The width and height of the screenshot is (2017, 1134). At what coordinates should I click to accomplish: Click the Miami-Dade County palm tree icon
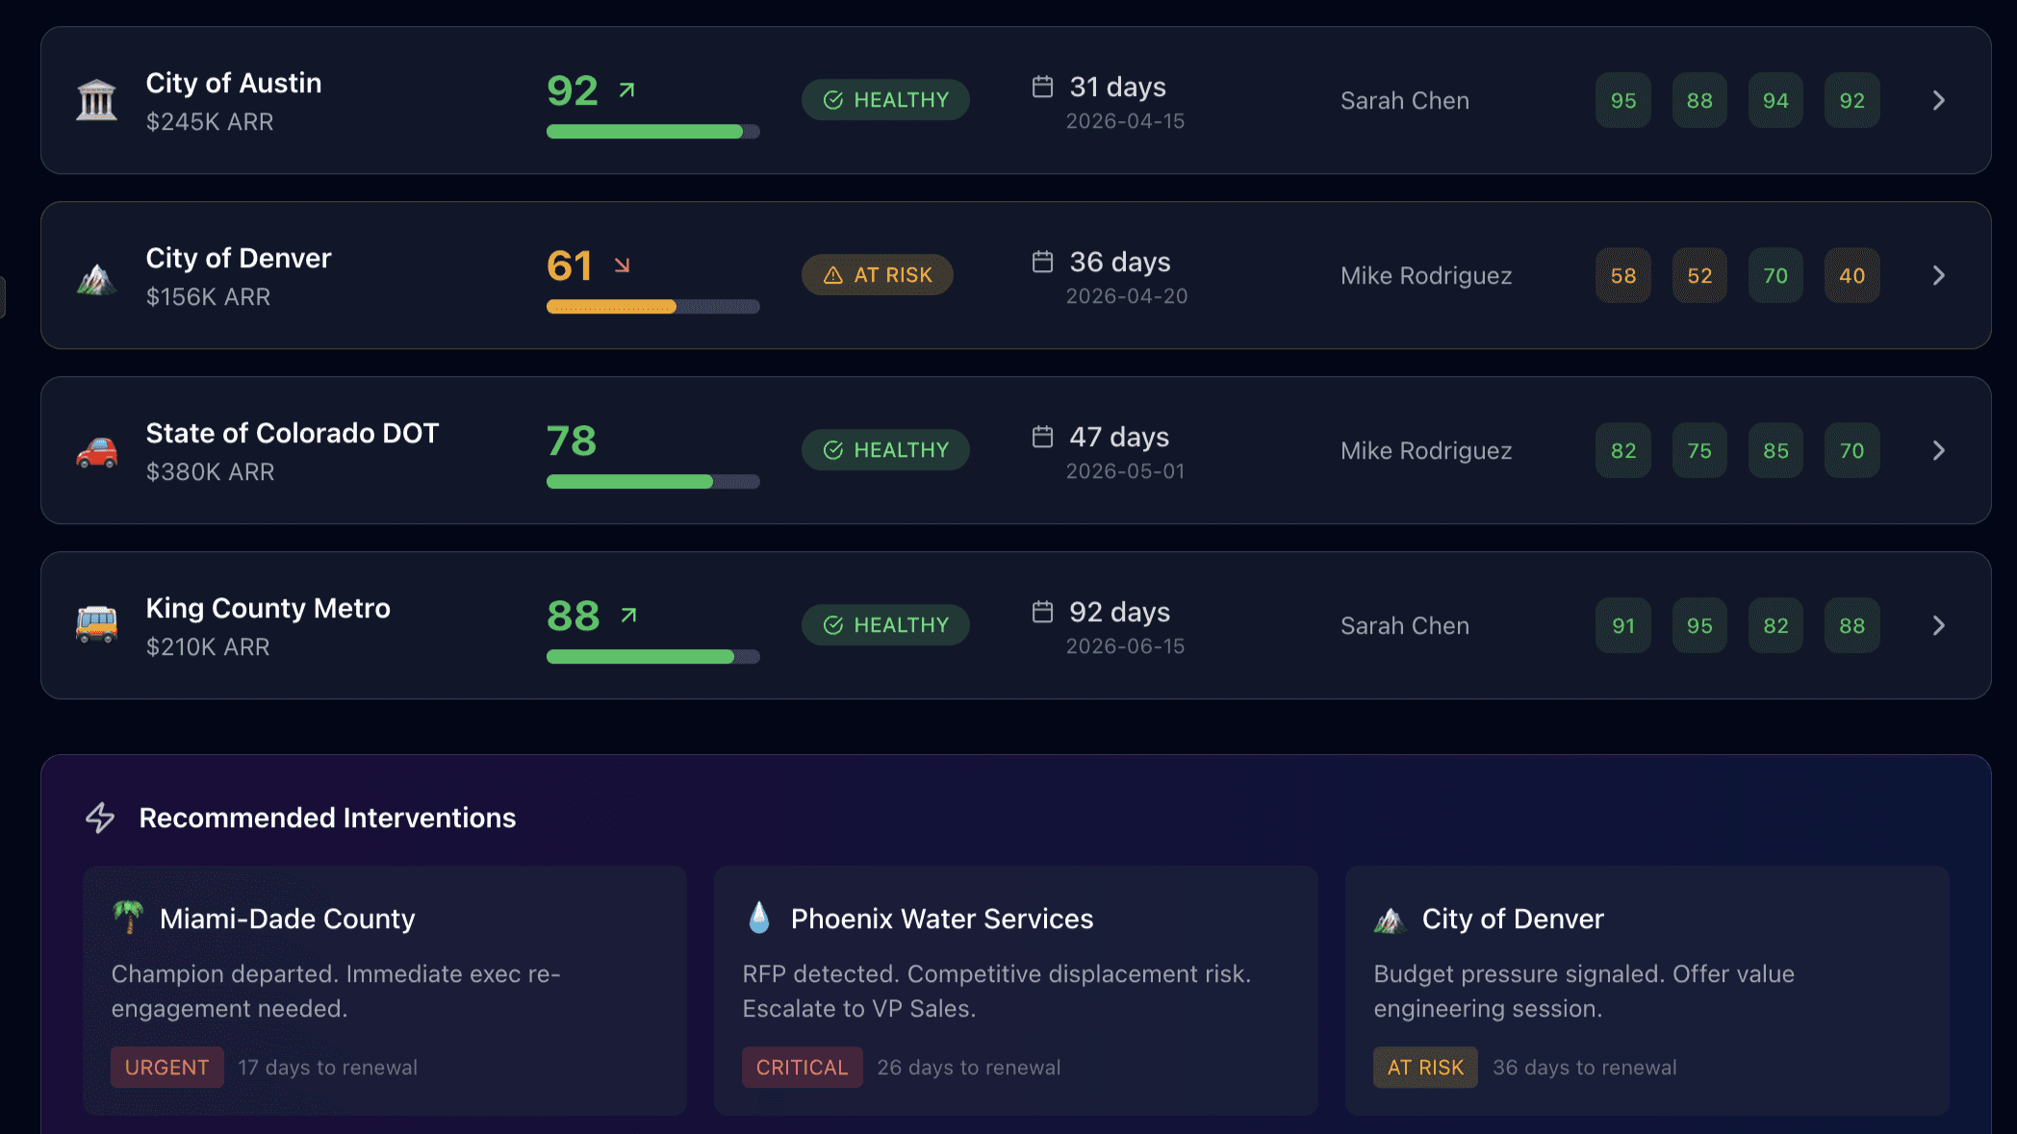pos(128,917)
